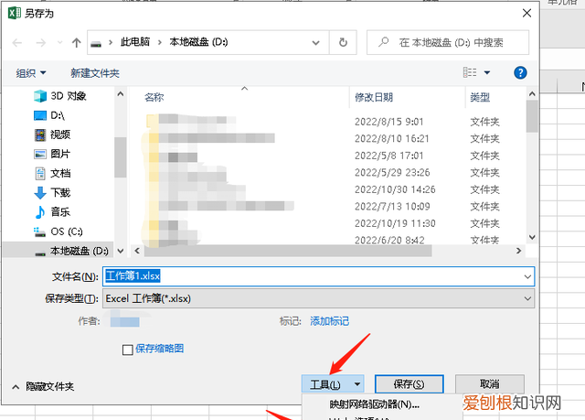585x420 pixels.
Task: Open the 工具(L) dropdown
Action: coord(333,384)
